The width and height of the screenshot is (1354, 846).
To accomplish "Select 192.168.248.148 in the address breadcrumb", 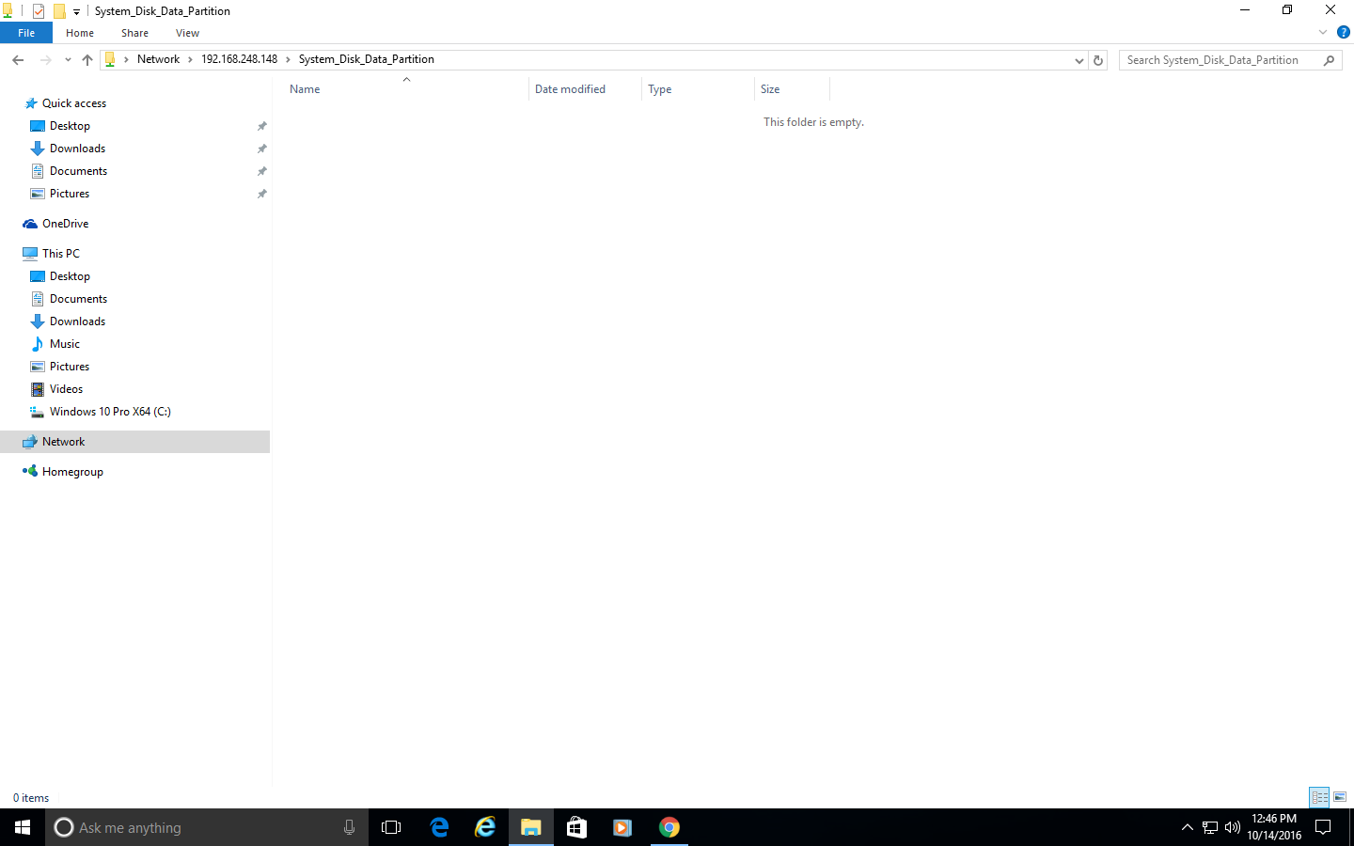I will (x=239, y=59).
